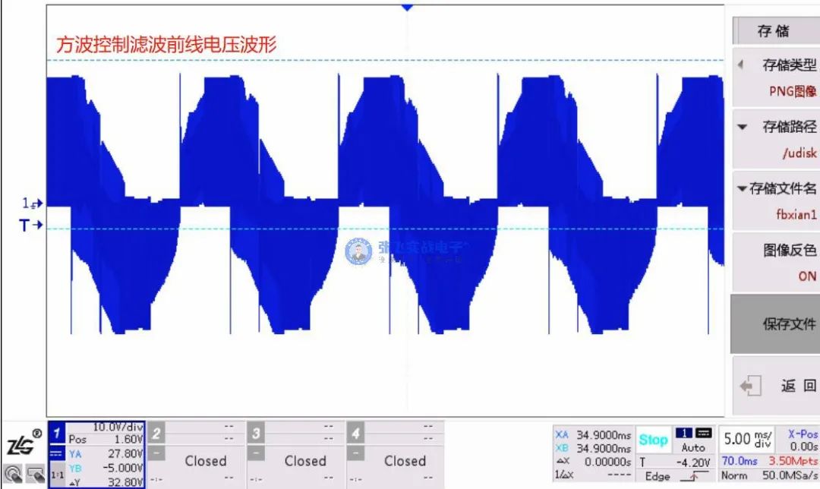Screen dimensions: 820x489
Task: Click the 1/delta X readout
Action: [593, 475]
